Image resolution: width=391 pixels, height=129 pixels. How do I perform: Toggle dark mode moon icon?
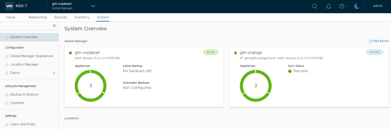[357, 6]
